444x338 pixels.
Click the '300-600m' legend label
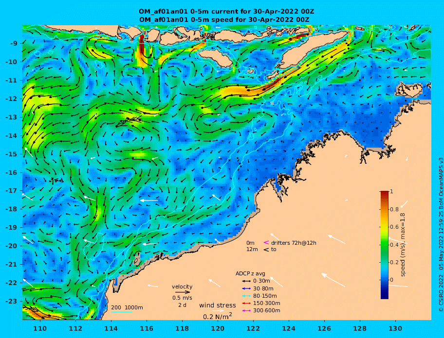coord(266,311)
